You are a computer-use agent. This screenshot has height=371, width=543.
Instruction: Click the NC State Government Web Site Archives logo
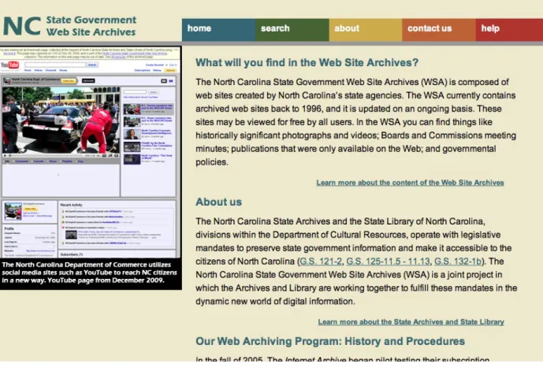tap(69, 26)
